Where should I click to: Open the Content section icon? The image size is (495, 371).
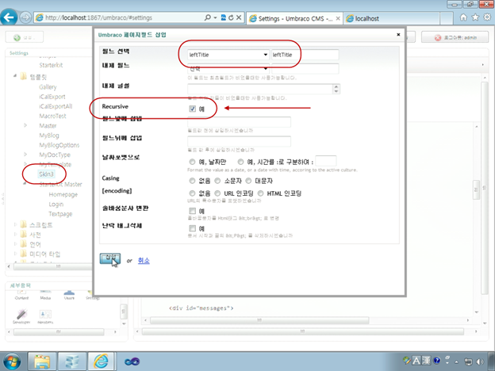point(21,293)
